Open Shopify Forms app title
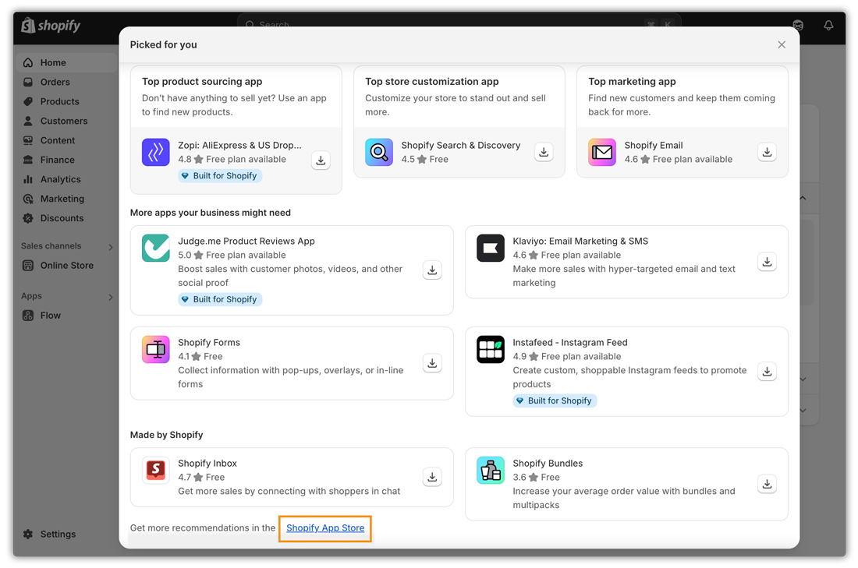858x568 pixels. (x=209, y=343)
